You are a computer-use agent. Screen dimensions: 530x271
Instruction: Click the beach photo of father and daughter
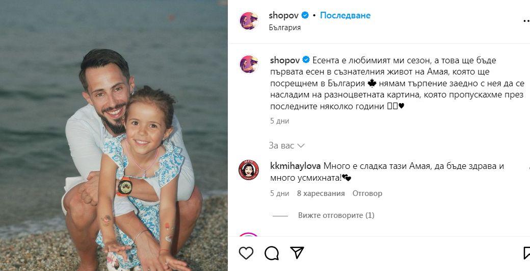(114, 135)
